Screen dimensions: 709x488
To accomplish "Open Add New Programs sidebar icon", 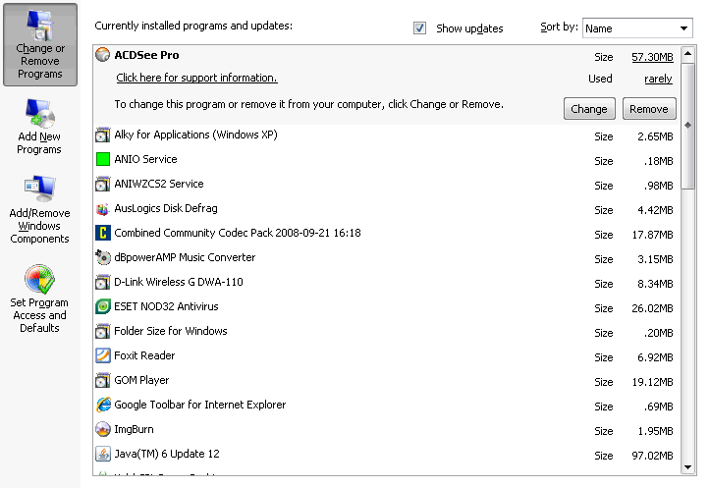I will 40,127.
